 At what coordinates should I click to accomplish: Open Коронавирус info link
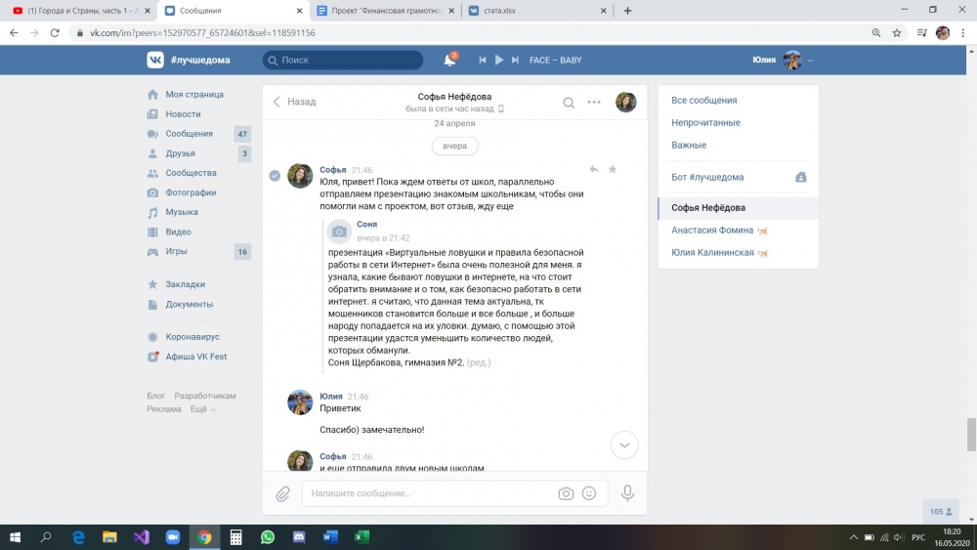point(191,336)
